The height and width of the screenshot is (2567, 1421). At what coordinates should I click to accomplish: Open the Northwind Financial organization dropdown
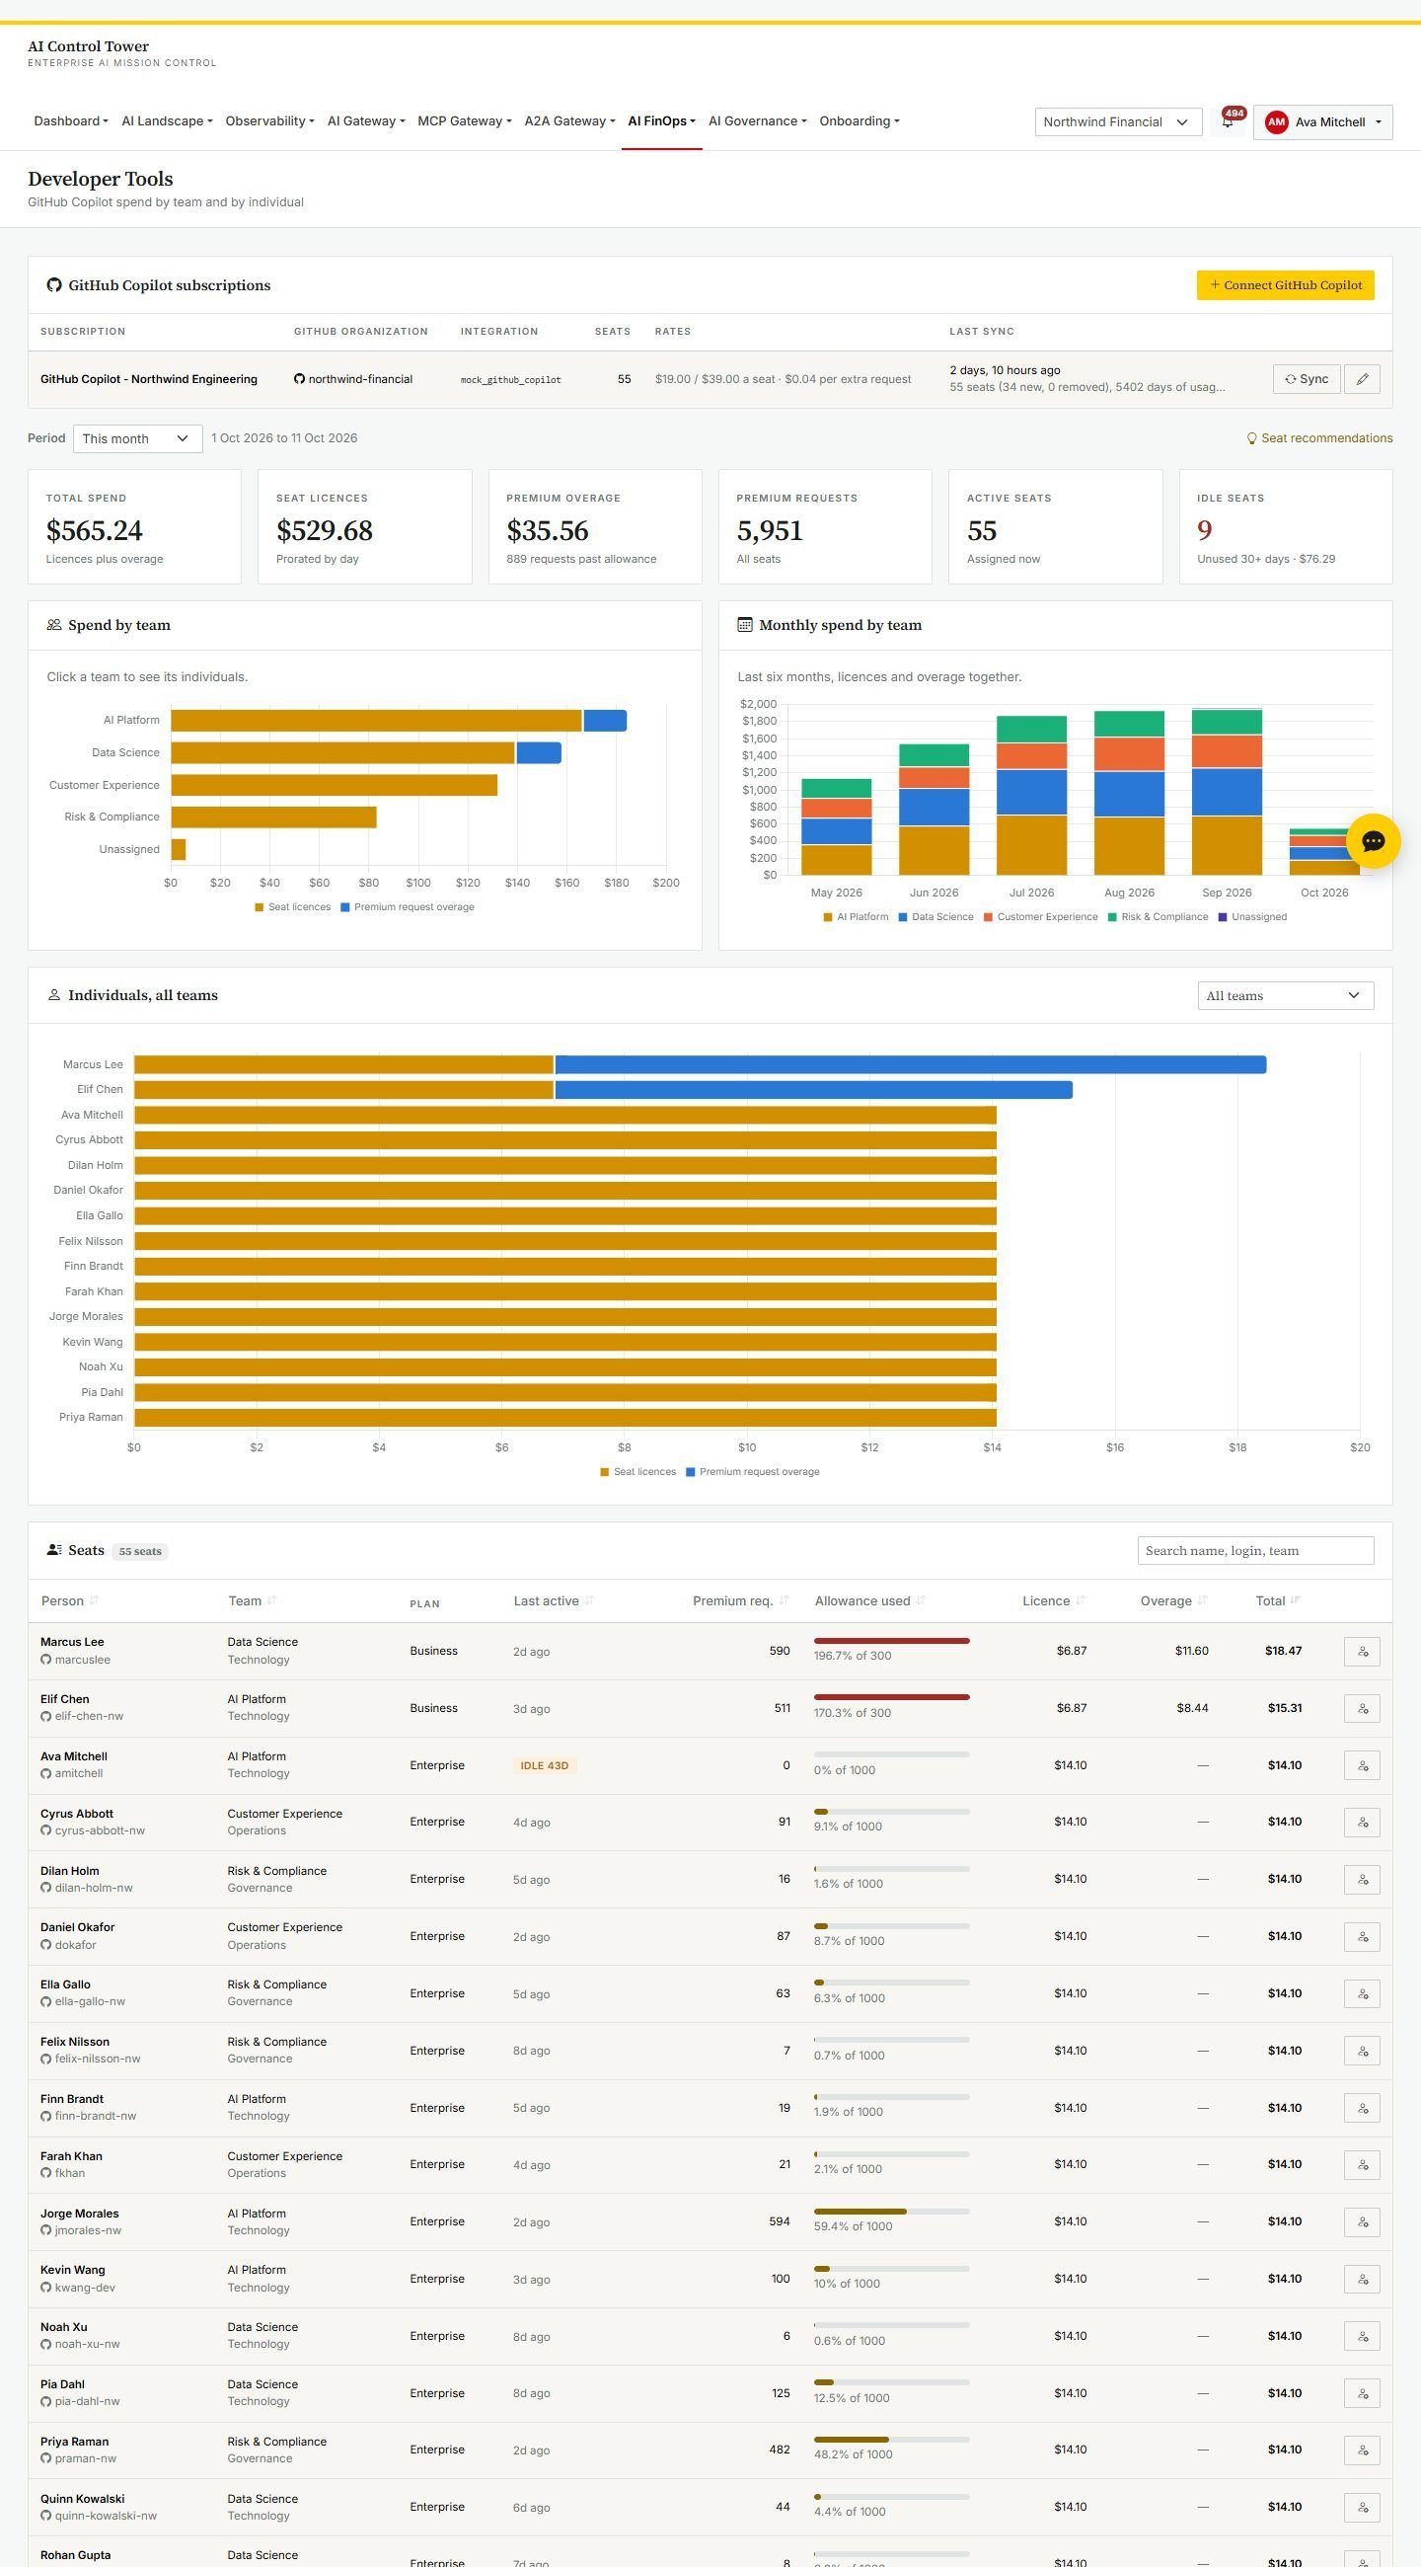pyautogui.click(x=1117, y=121)
